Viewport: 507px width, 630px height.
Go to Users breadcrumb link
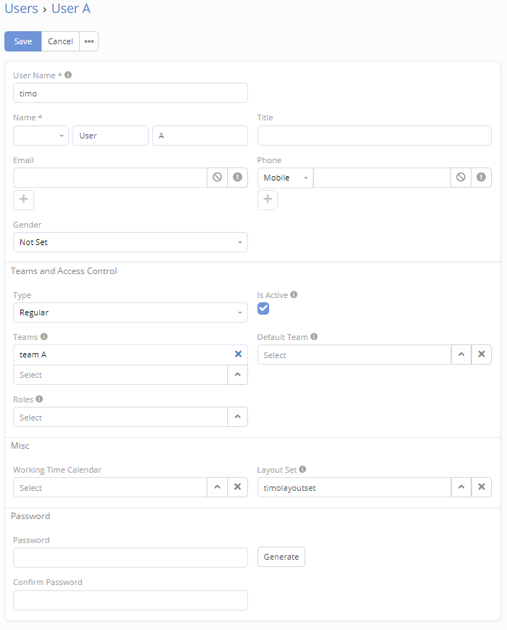click(21, 9)
